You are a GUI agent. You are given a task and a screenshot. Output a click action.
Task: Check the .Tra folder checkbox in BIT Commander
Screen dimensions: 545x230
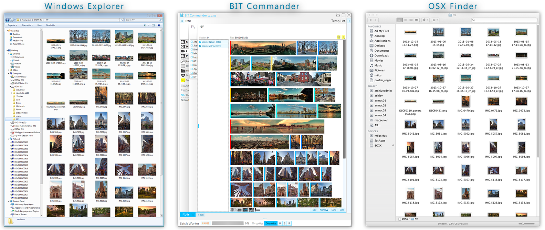click(191, 42)
